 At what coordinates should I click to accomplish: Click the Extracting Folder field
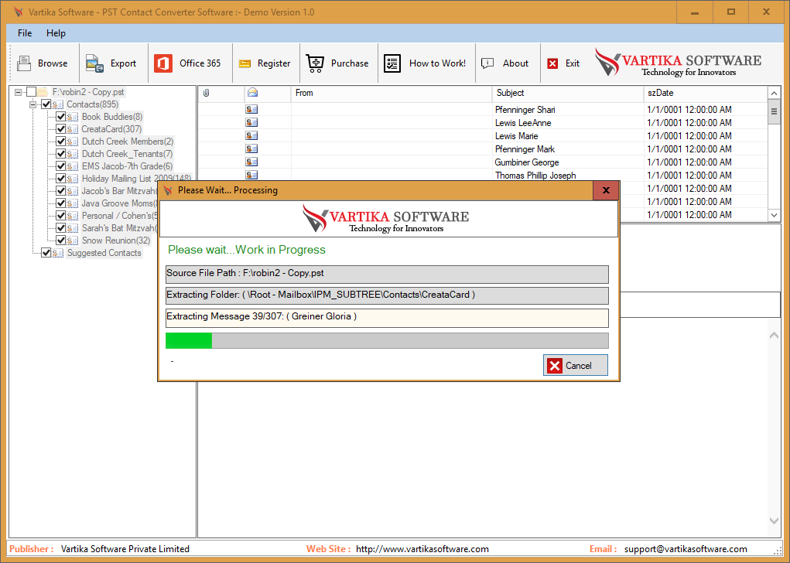coord(387,295)
